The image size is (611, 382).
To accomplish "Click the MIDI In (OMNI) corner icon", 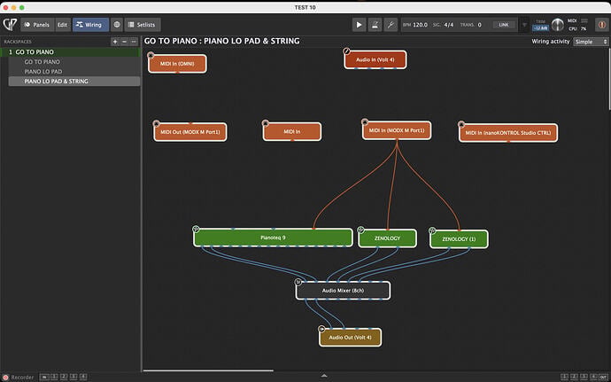I will (151, 56).
